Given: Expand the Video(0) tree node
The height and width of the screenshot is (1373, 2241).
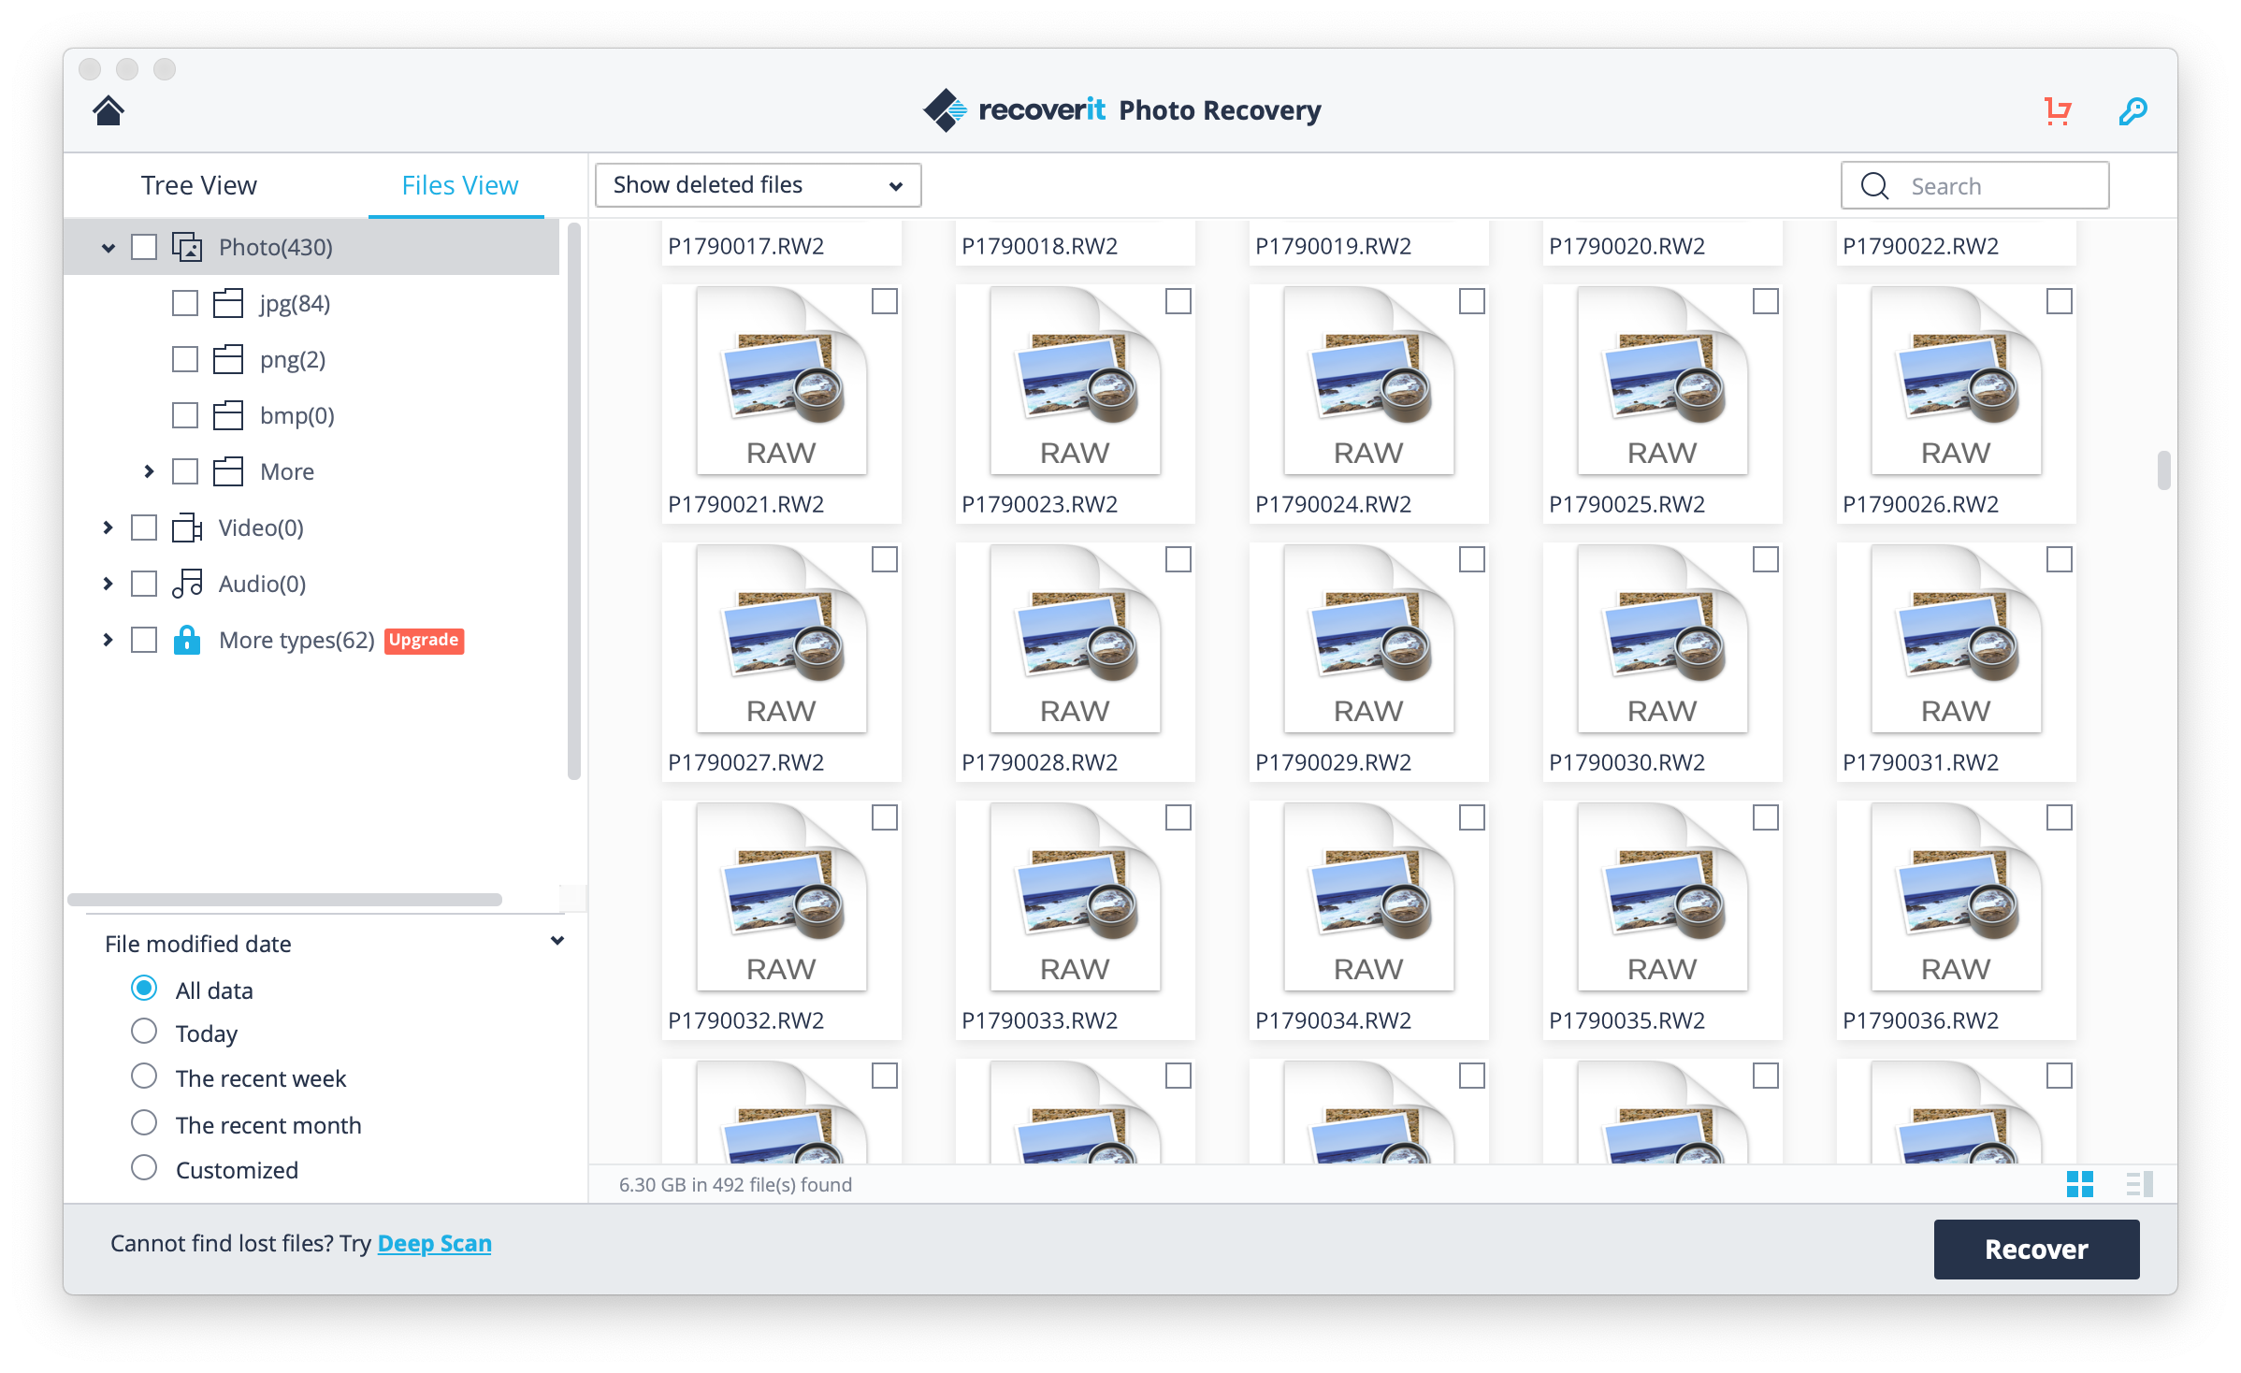Looking at the screenshot, I should (108, 528).
